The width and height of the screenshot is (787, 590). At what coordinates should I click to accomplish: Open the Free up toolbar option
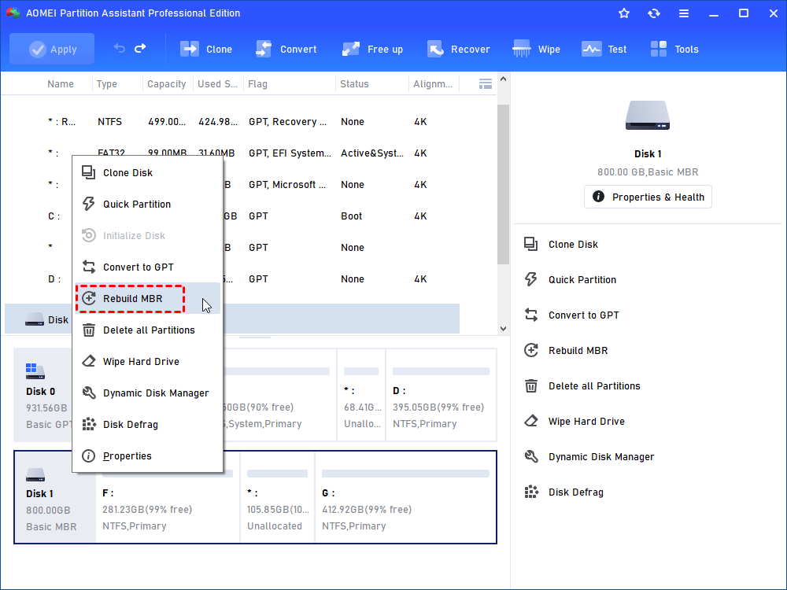[x=372, y=49]
